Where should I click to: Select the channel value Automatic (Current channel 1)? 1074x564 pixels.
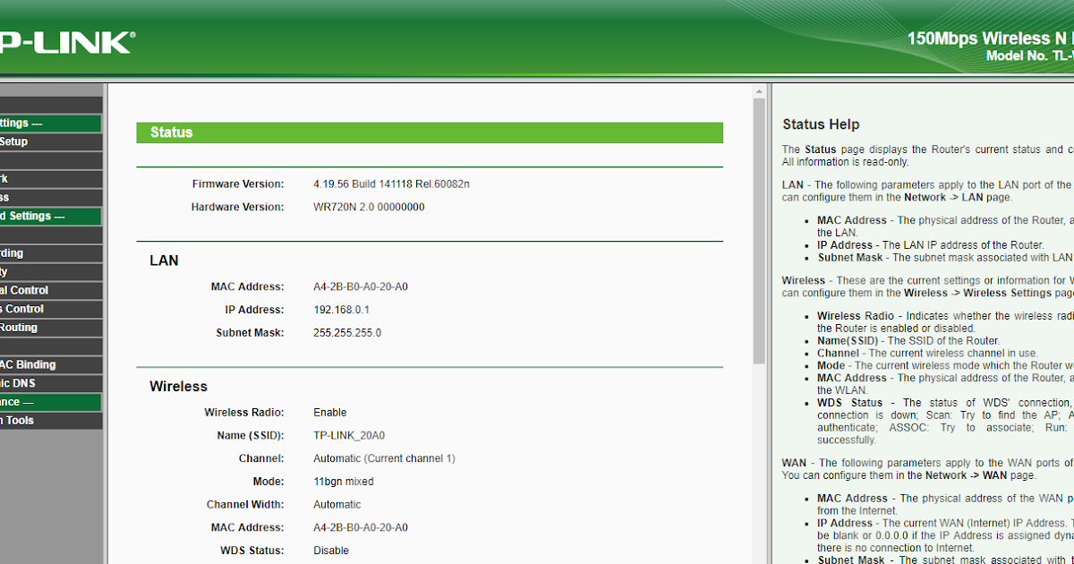pyautogui.click(x=384, y=458)
